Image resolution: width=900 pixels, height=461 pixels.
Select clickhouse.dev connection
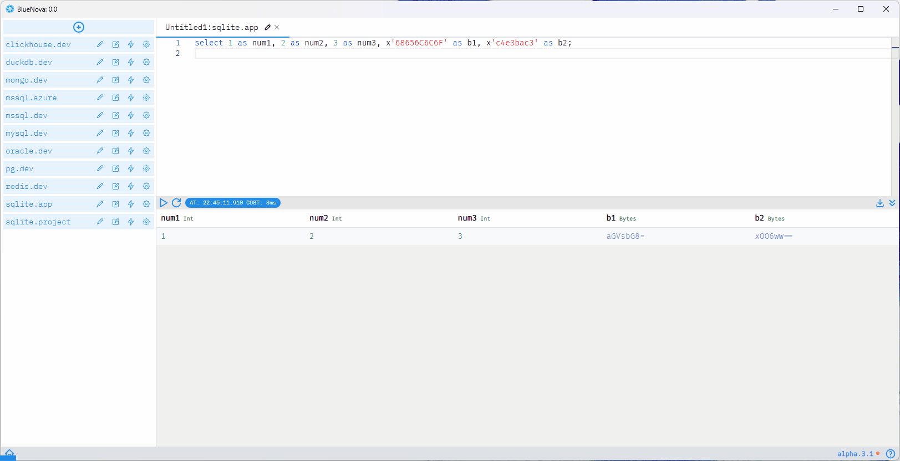[x=38, y=44]
